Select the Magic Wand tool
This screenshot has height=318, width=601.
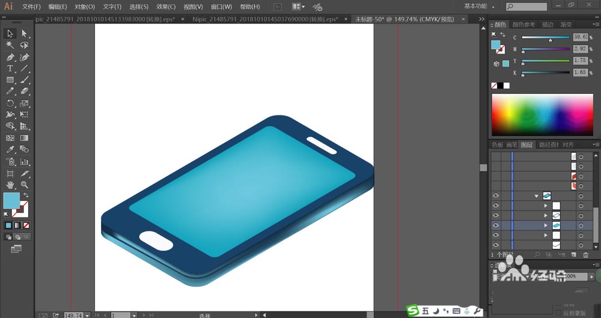(x=10, y=45)
